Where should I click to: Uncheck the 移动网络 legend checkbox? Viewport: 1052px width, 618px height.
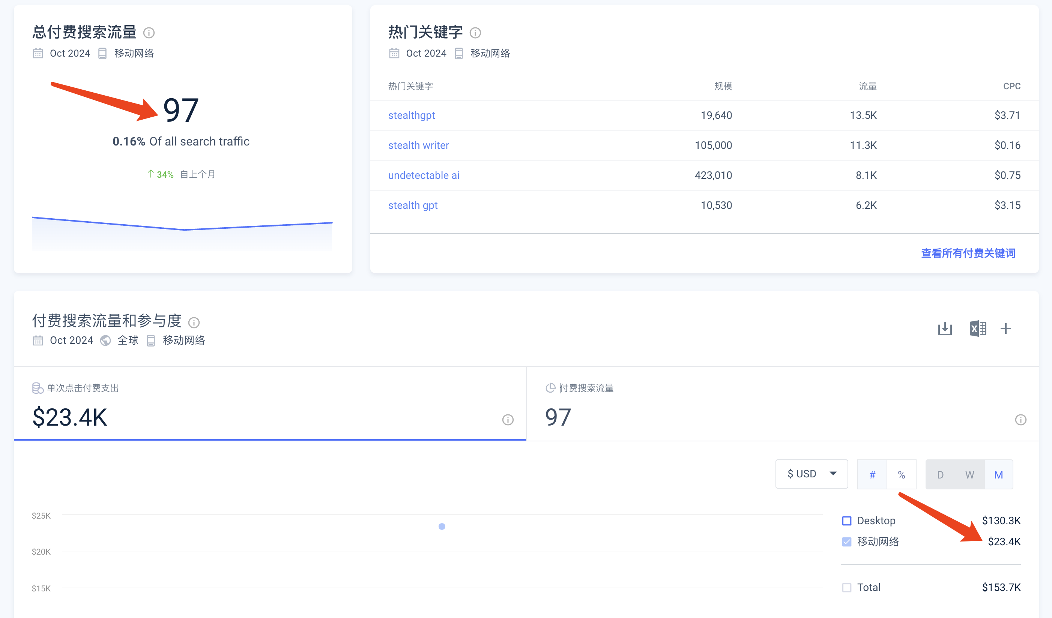(x=846, y=541)
